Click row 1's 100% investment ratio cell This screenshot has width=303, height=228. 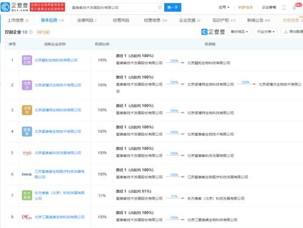point(102,60)
